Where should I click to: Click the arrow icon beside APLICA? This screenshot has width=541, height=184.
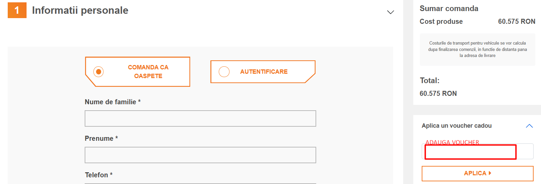pyautogui.click(x=490, y=173)
